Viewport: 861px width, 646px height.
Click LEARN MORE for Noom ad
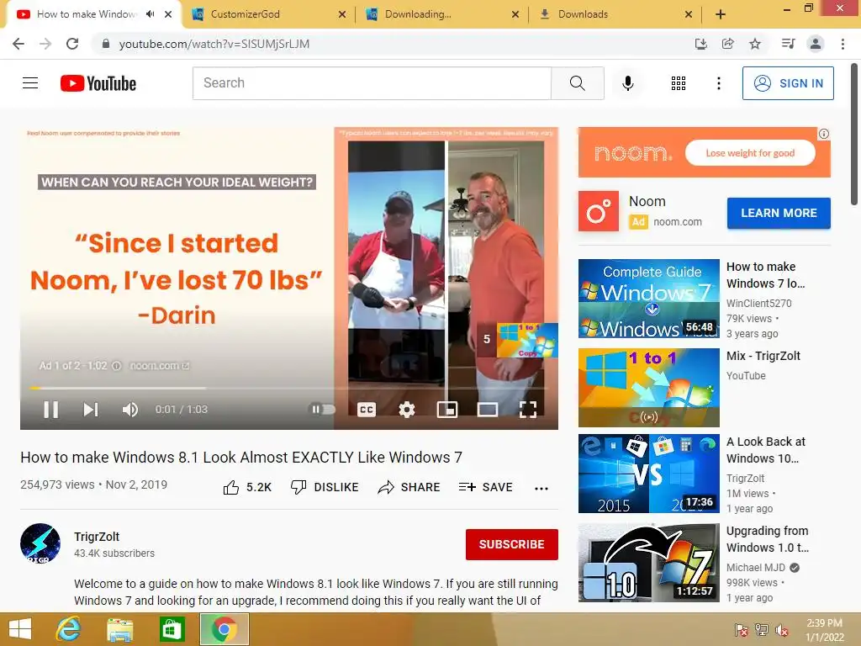point(779,213)
